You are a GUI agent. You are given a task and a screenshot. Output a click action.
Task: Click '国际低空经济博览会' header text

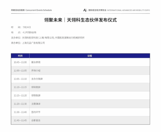pyautogui.click(x=97, y=10)
